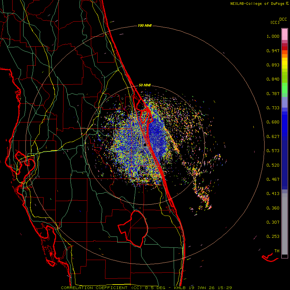The width and height of the screenshot is (290, 290).
Task: Select the 0.840 legend value
Action: 273,79
